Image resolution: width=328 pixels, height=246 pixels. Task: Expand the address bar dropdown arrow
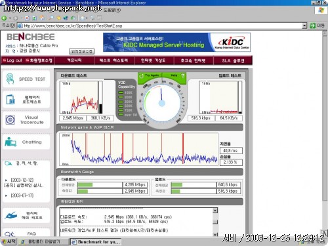tap(304, 26)
